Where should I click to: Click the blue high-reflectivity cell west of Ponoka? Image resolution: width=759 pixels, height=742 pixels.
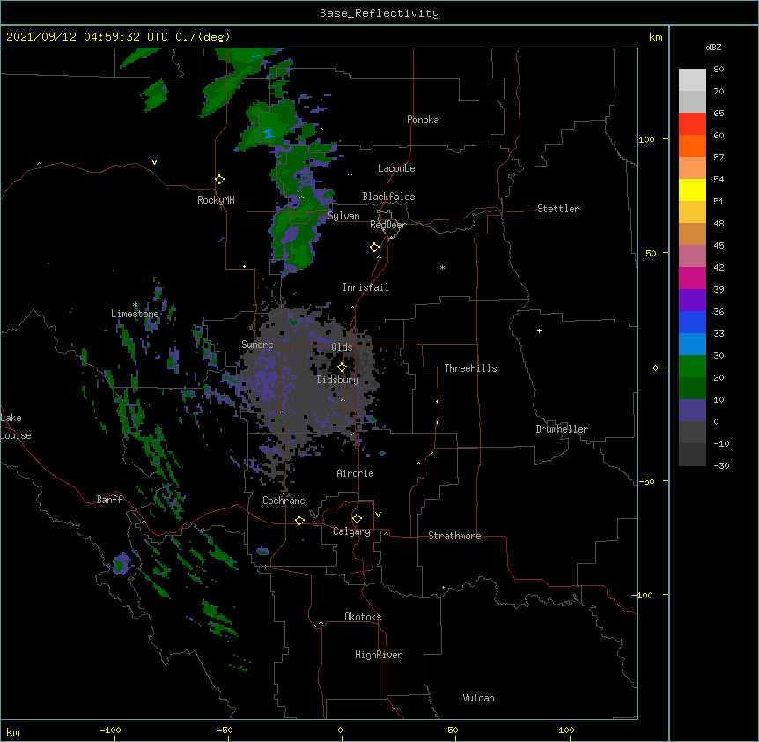coord(269,133)
